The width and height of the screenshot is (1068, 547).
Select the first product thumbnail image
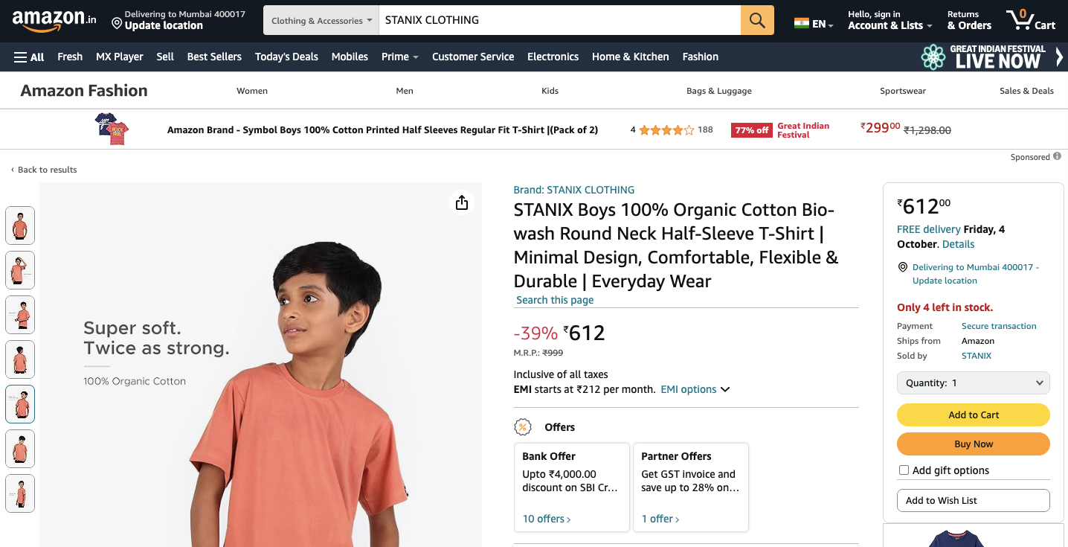20,225
